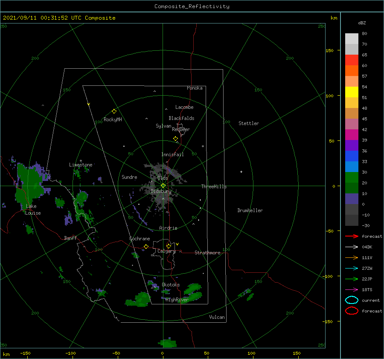The width and height of the screenshot is (384, 359).
Task: Click the red forecast arrow in legend
Action: (x=352, y=236)
